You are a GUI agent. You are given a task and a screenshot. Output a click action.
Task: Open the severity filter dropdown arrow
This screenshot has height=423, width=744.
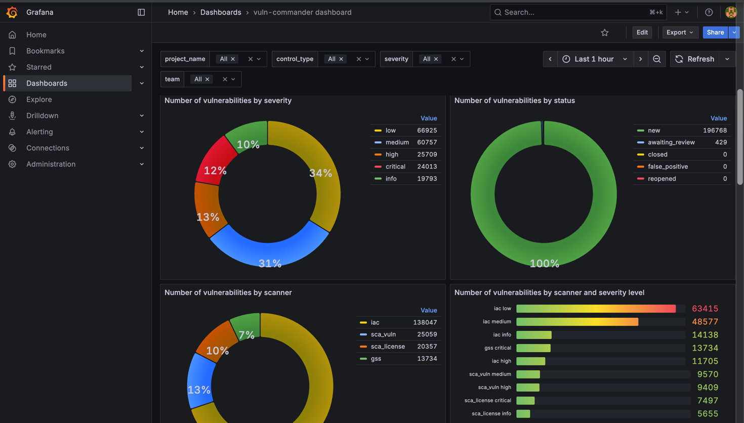[462, 59]
